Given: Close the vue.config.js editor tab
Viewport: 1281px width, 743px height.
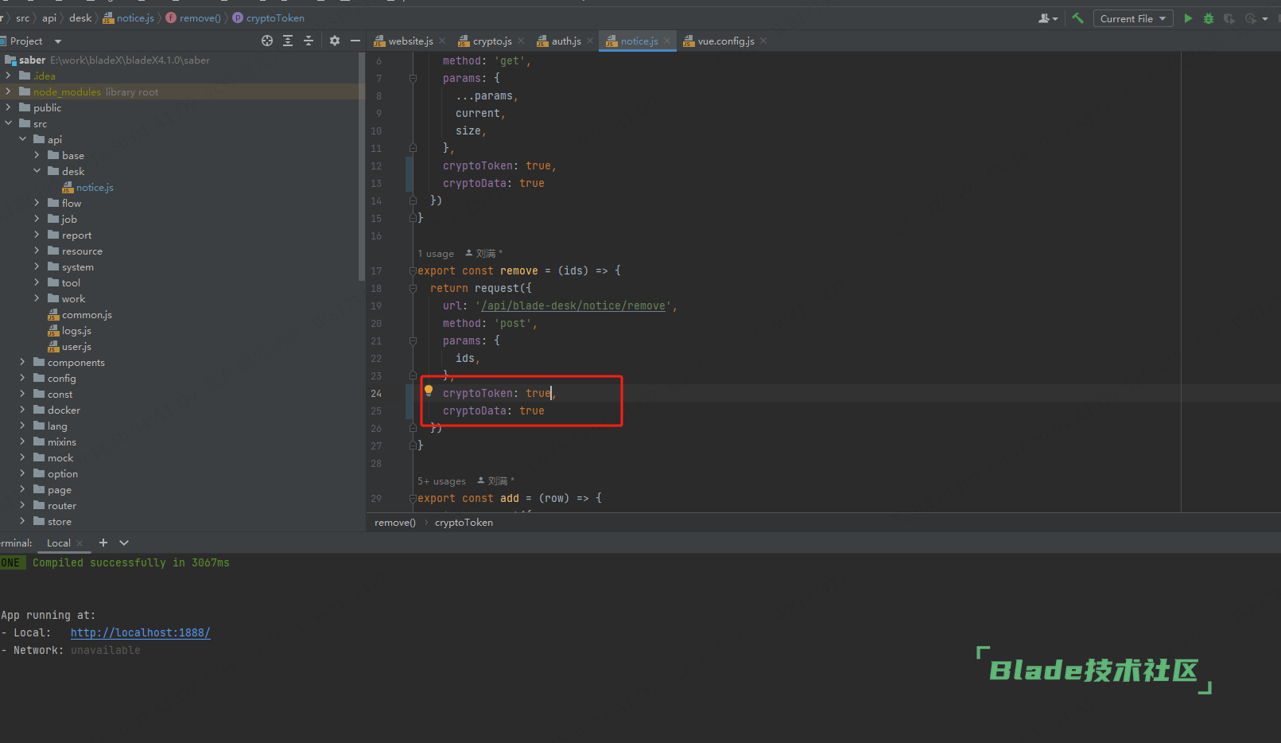Looking at the screenshot, I should (x=763, y=41).
